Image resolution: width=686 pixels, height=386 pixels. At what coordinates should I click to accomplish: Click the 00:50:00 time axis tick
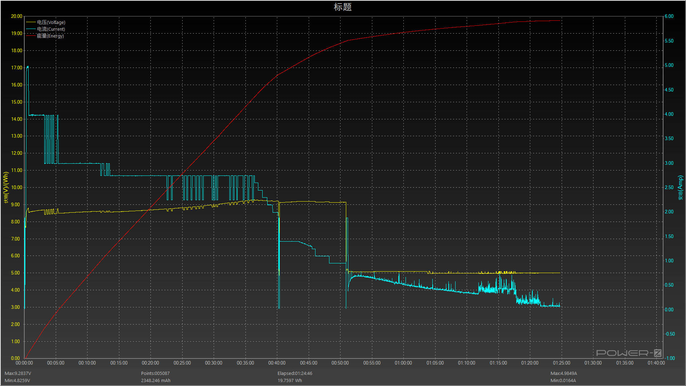pyautogui.click(x=340, y=363)
